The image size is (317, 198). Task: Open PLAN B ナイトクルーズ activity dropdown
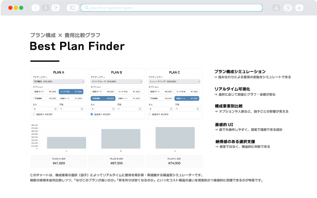[x=116, y=81]
